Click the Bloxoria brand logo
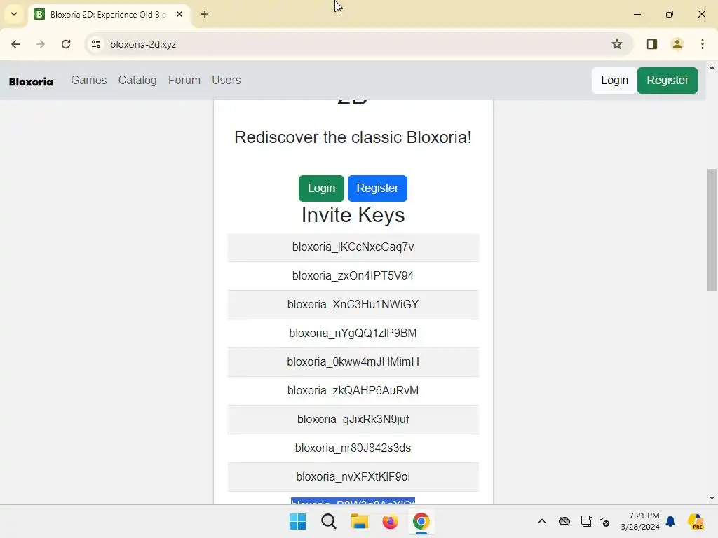Screen dimensions: 718x538 pyautogui.click(x=31, y=82)
